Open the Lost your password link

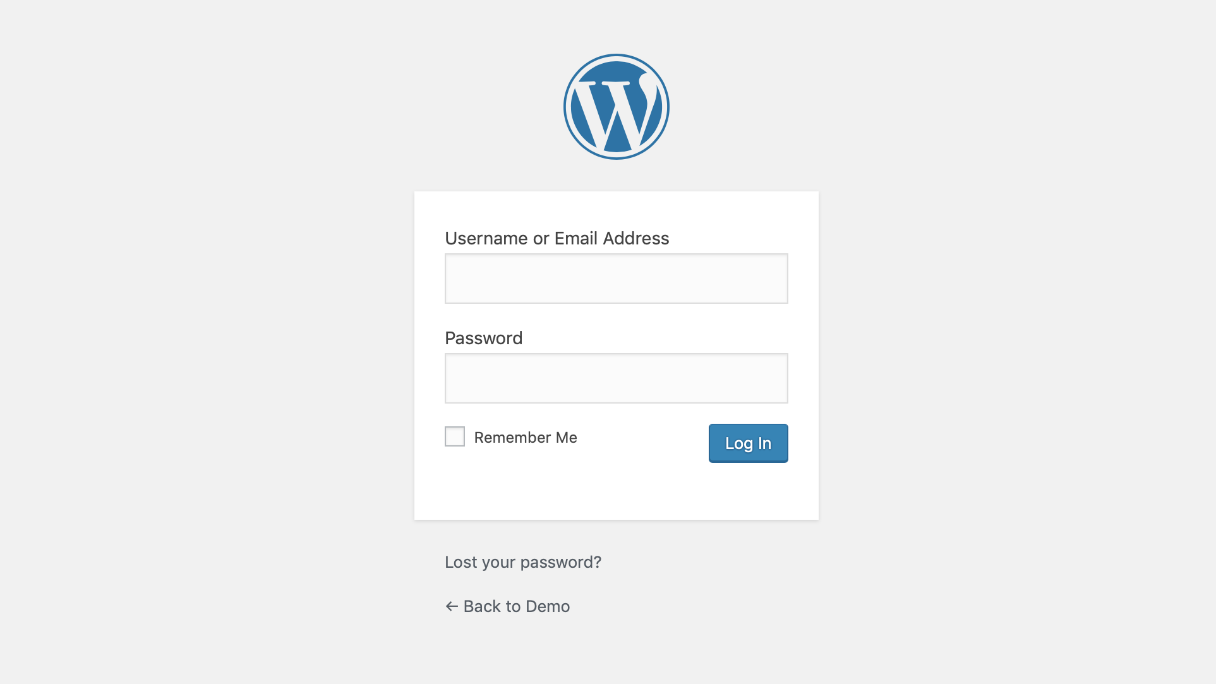click(x=523, y=561)
